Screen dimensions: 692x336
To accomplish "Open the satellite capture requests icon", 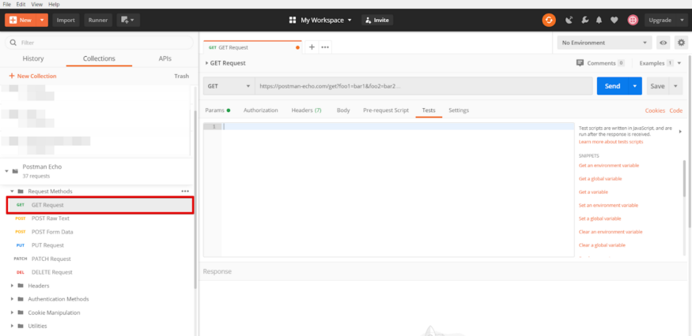I will coord(569,20).
